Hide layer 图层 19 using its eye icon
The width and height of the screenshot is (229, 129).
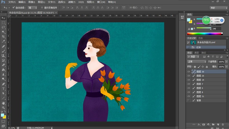189,80
